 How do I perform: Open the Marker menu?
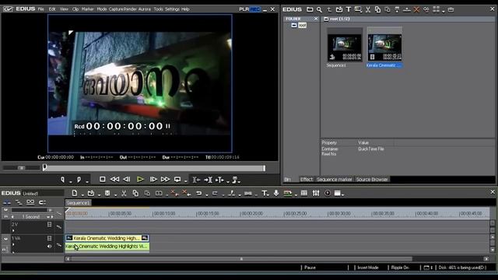[x=88, y=9]
